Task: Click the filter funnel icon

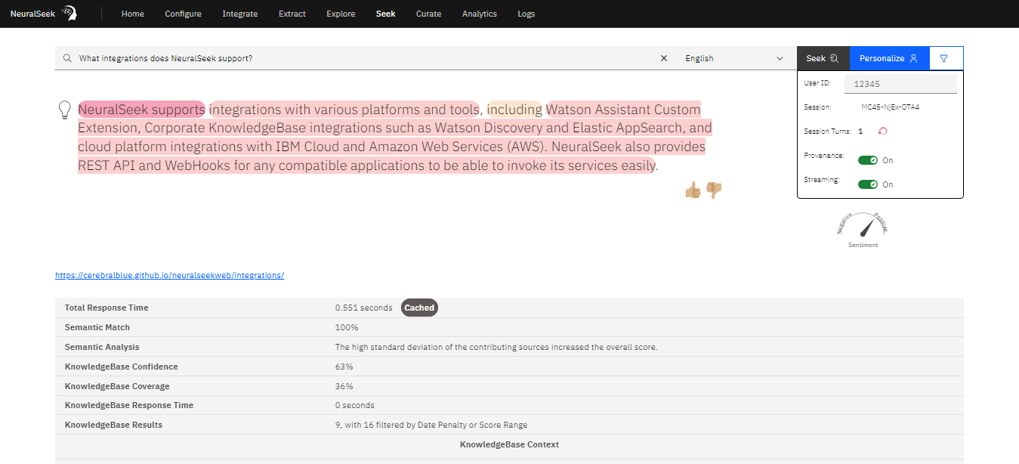Action: click(943, 58)
